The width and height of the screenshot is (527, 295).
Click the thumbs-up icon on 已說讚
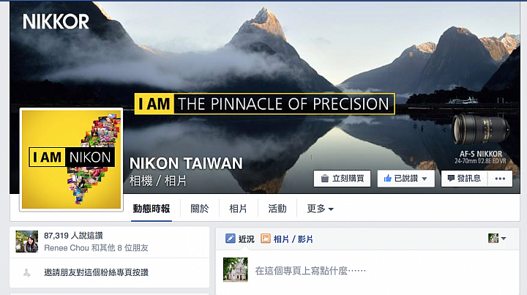pos(387,178)
